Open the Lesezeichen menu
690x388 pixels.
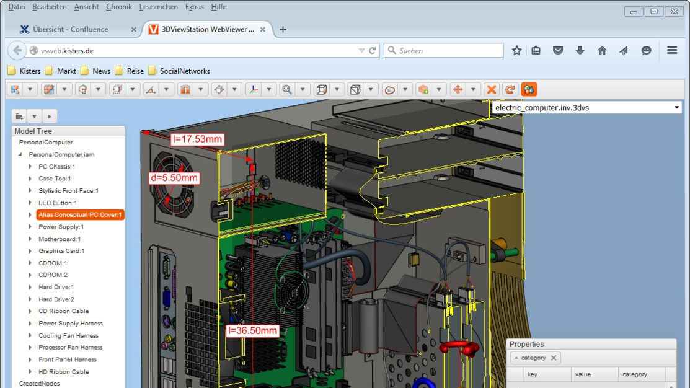click(159, 7)
